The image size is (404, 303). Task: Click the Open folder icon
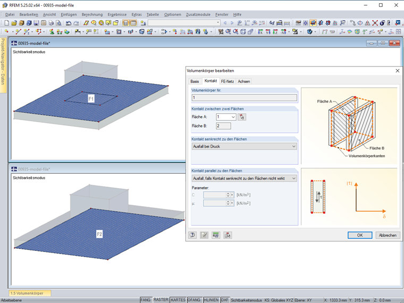coord(14,23)
